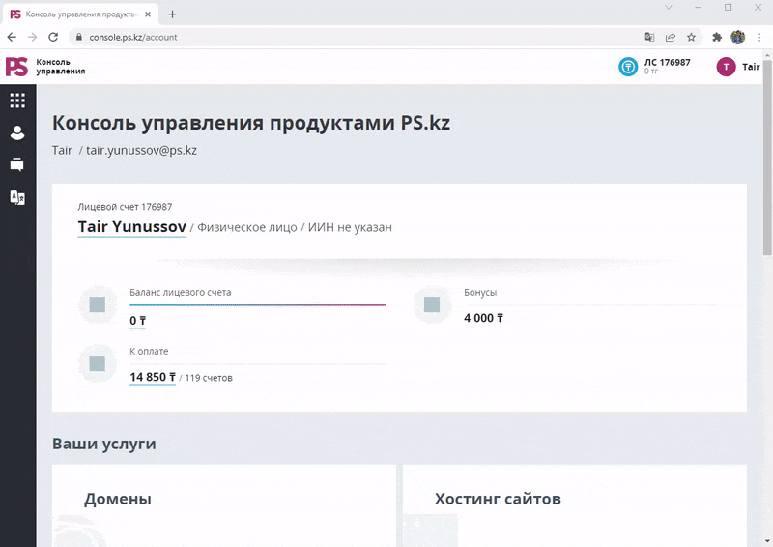Viewport: 773px width, 547px height.
Task: Click the browser forward arrow
Action: pos(33,37)
